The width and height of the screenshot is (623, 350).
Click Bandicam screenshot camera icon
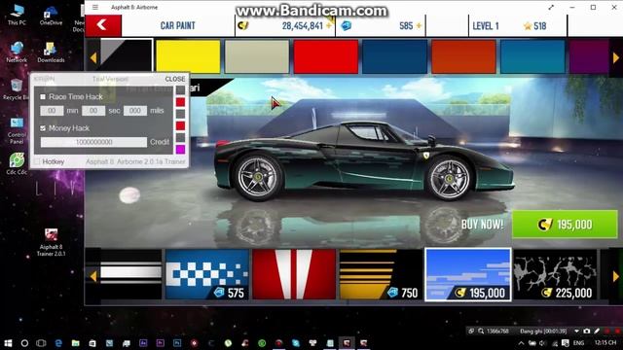[x=587, y=331]
